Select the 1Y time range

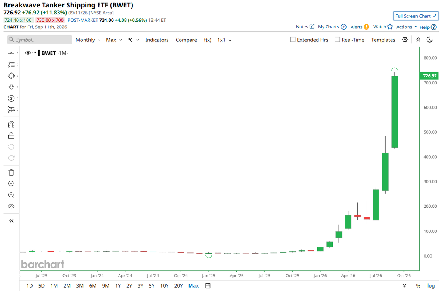tap(118, 286)
